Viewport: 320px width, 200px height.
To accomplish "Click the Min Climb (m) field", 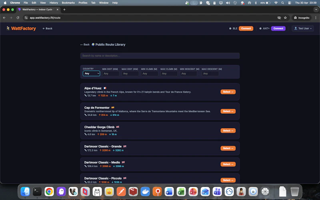I will click(149, 74).
